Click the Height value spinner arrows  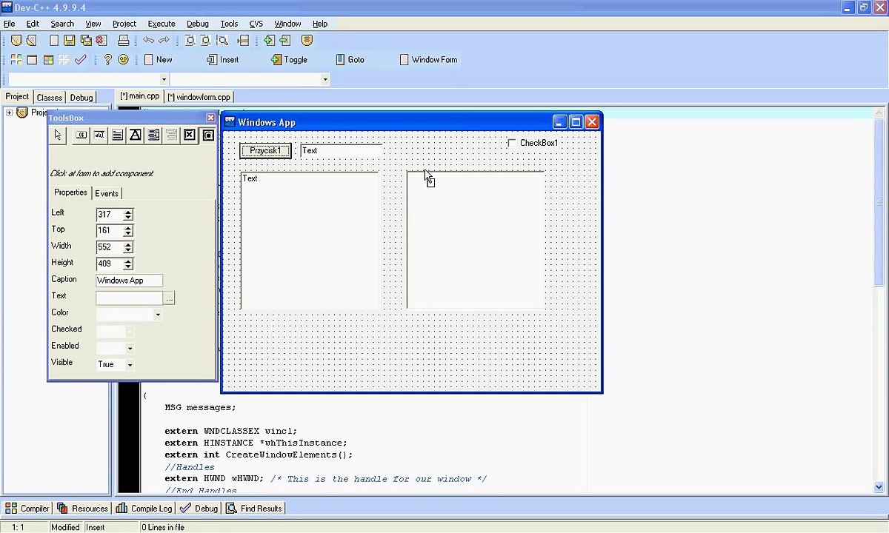pos(128,264)
